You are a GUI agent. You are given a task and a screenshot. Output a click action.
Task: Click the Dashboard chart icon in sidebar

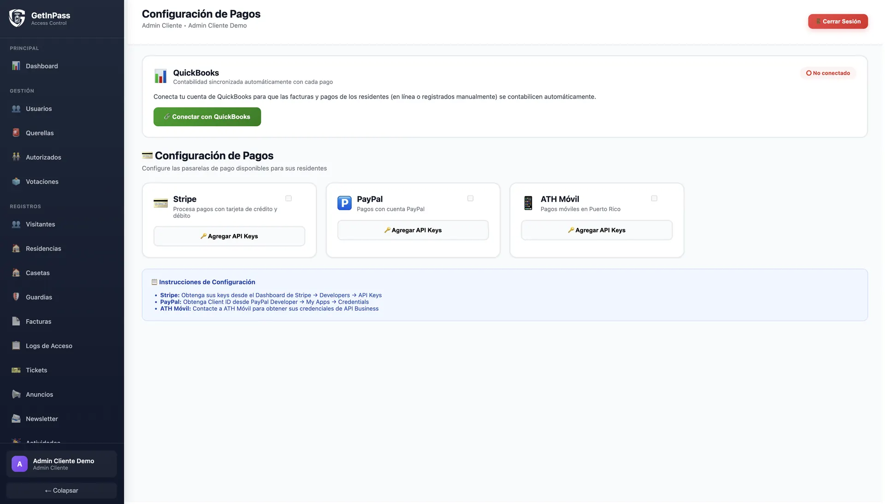(x=16, y=66)
